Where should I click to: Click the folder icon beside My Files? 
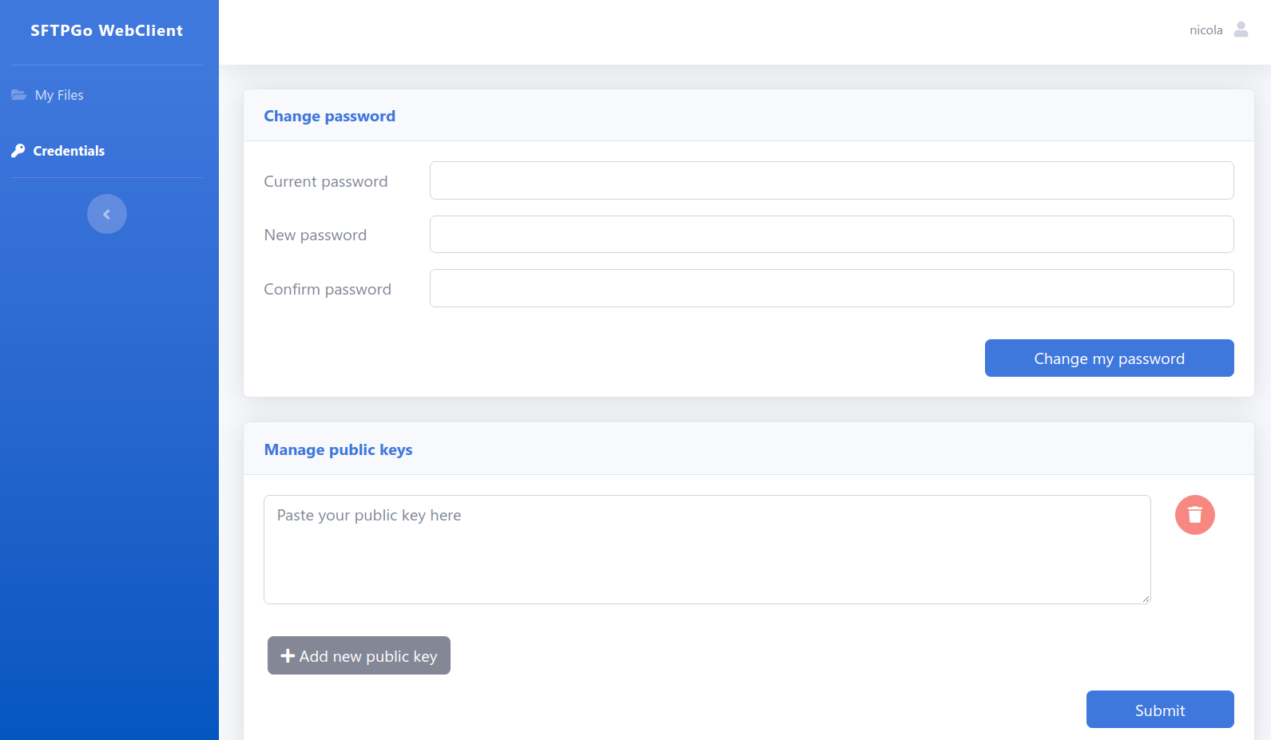(x=18, y=95)
